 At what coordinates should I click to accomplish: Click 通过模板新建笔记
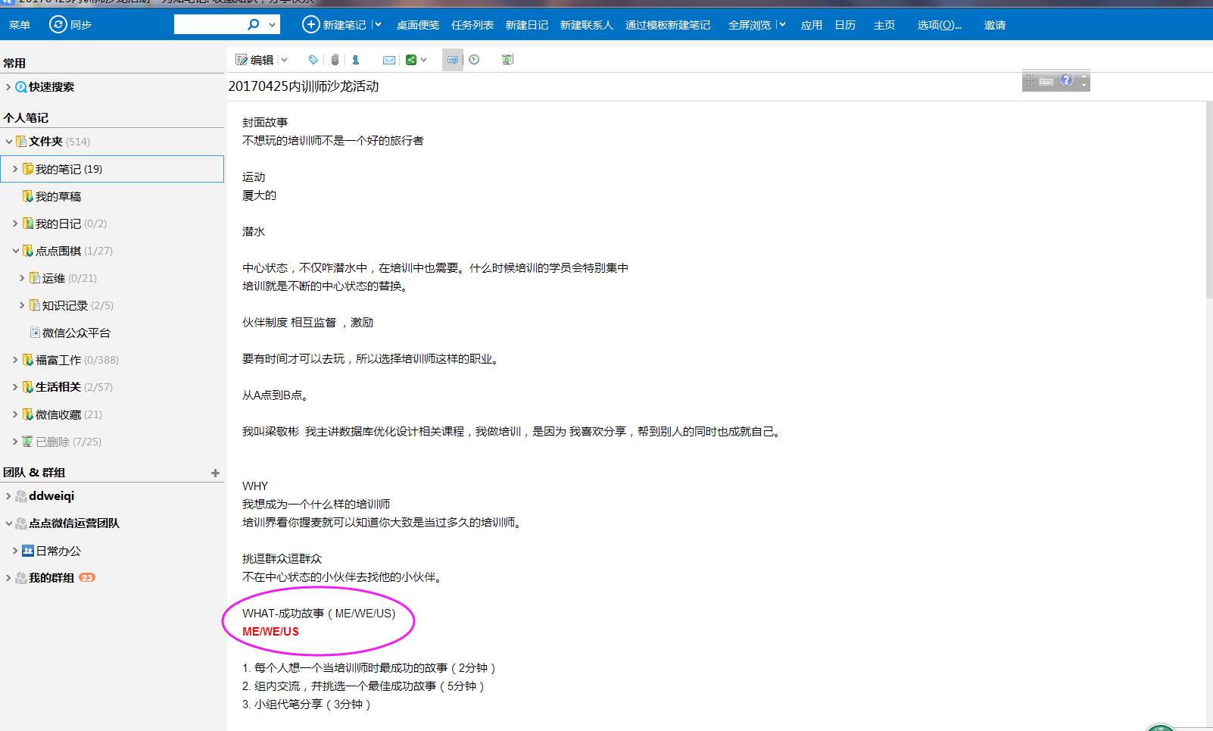pyautogui.click(x=668, y=25)
